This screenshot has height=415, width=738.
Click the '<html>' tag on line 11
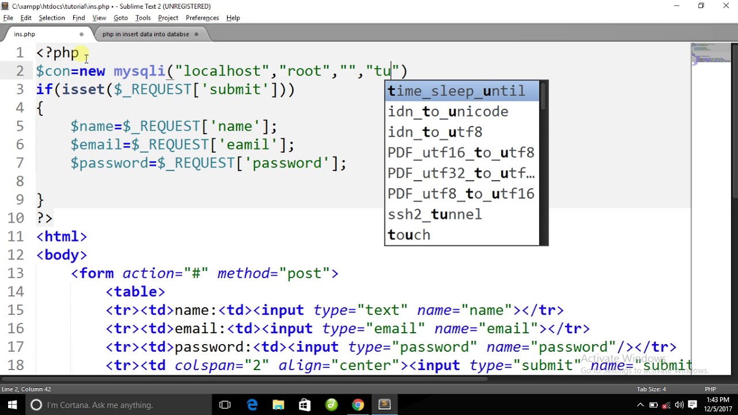click(62, 236)
